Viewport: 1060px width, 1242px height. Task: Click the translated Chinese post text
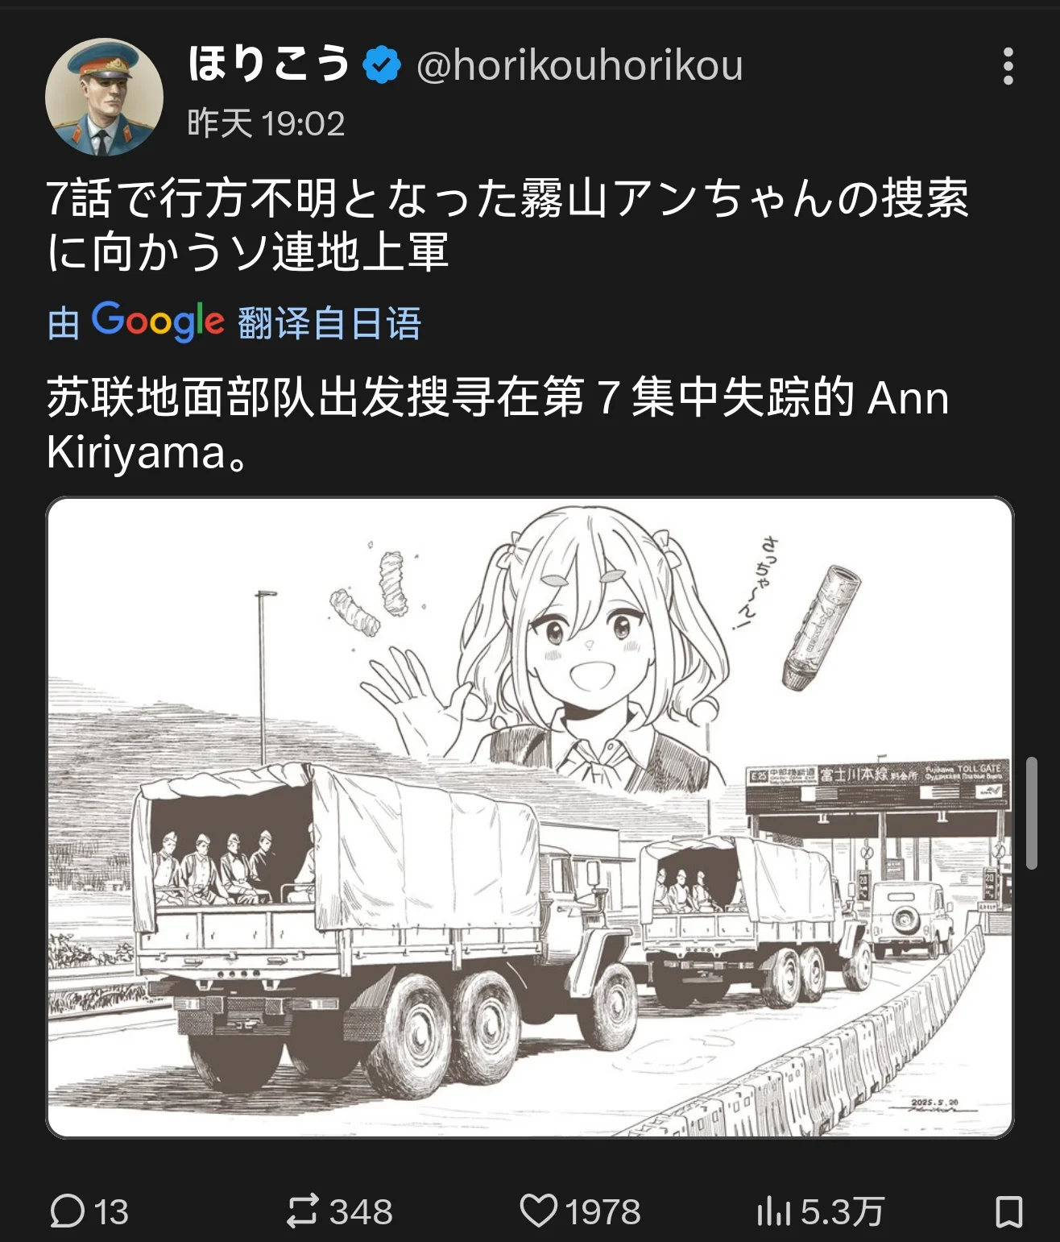[x=498, y=424]
